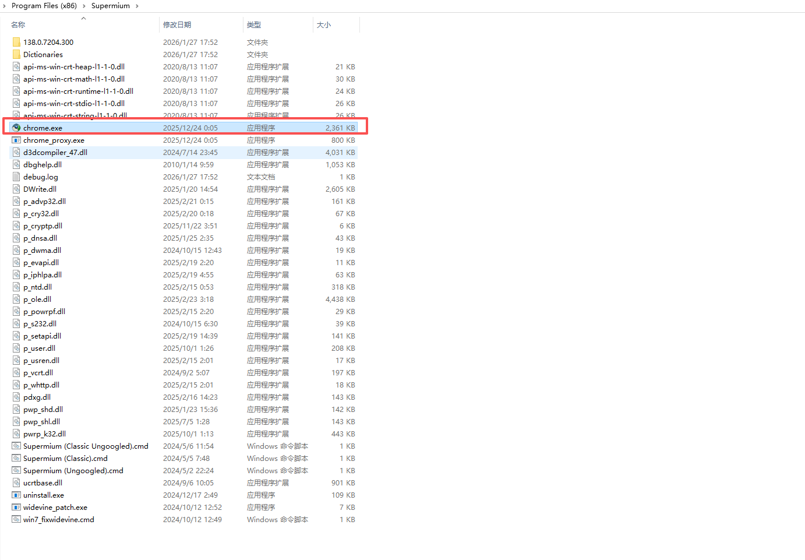Click the 1,053 KB size of dbghelp.dll
This screenshot has width=805, height=560.
(x=340, y=164)
